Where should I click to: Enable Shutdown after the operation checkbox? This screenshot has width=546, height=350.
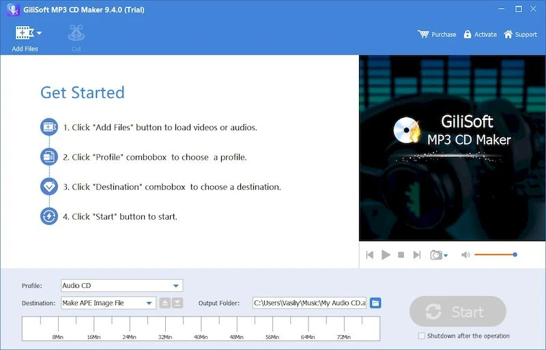tap(421, 336)
